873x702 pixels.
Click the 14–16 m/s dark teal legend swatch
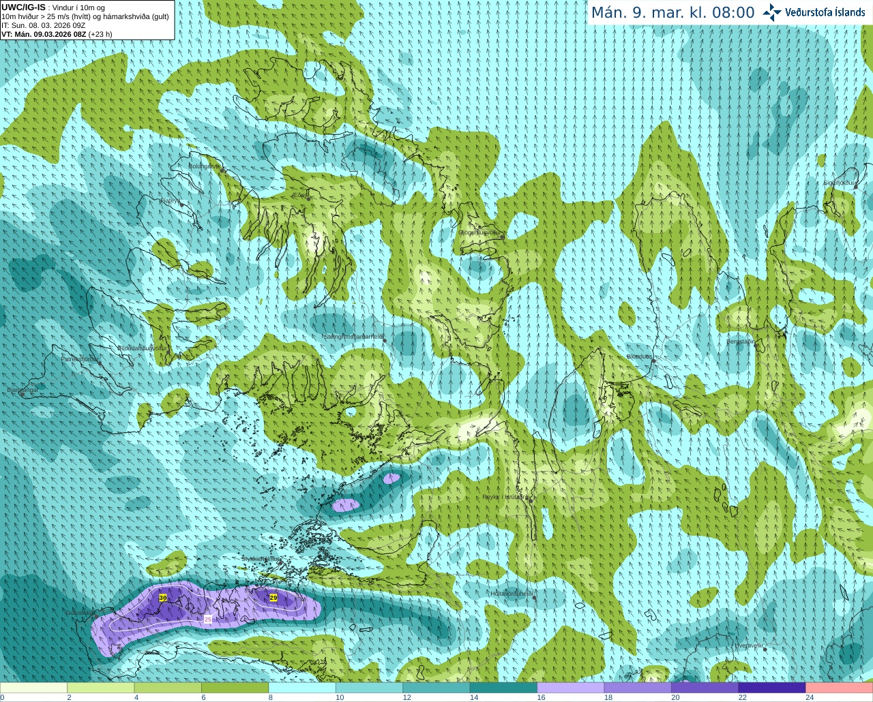pyautogui.click(x=503, y=688)
